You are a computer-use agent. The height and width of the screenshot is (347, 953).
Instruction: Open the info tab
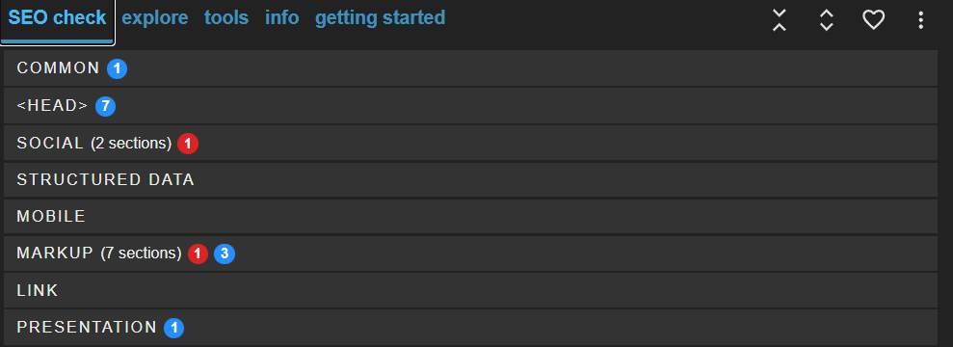coord(281,17)
